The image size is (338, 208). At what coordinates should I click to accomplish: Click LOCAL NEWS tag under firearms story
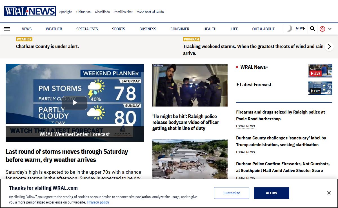click(x=245, y=126)
